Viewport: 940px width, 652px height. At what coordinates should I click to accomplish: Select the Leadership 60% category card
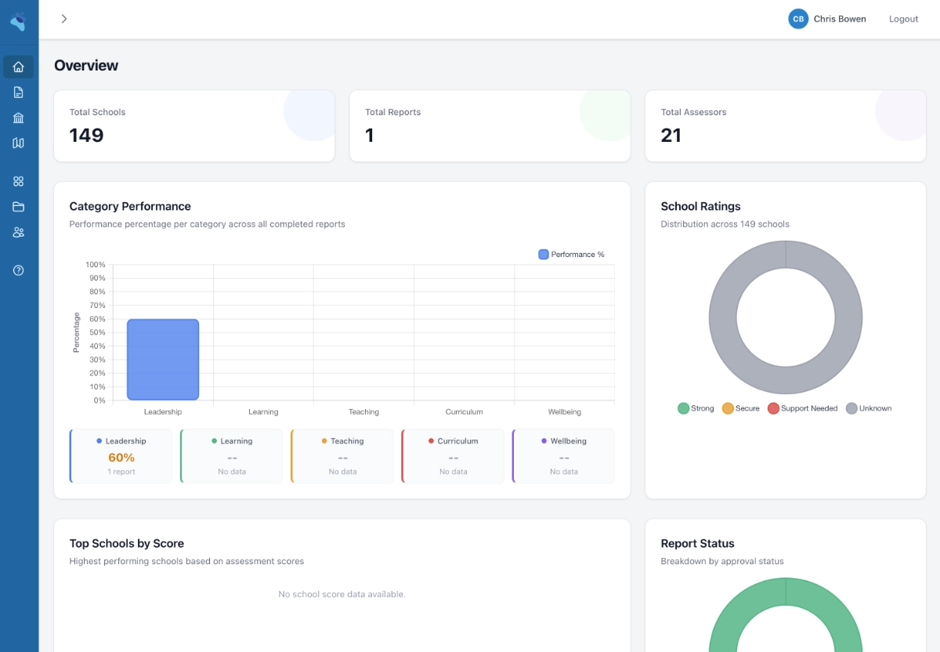point(121,456)
